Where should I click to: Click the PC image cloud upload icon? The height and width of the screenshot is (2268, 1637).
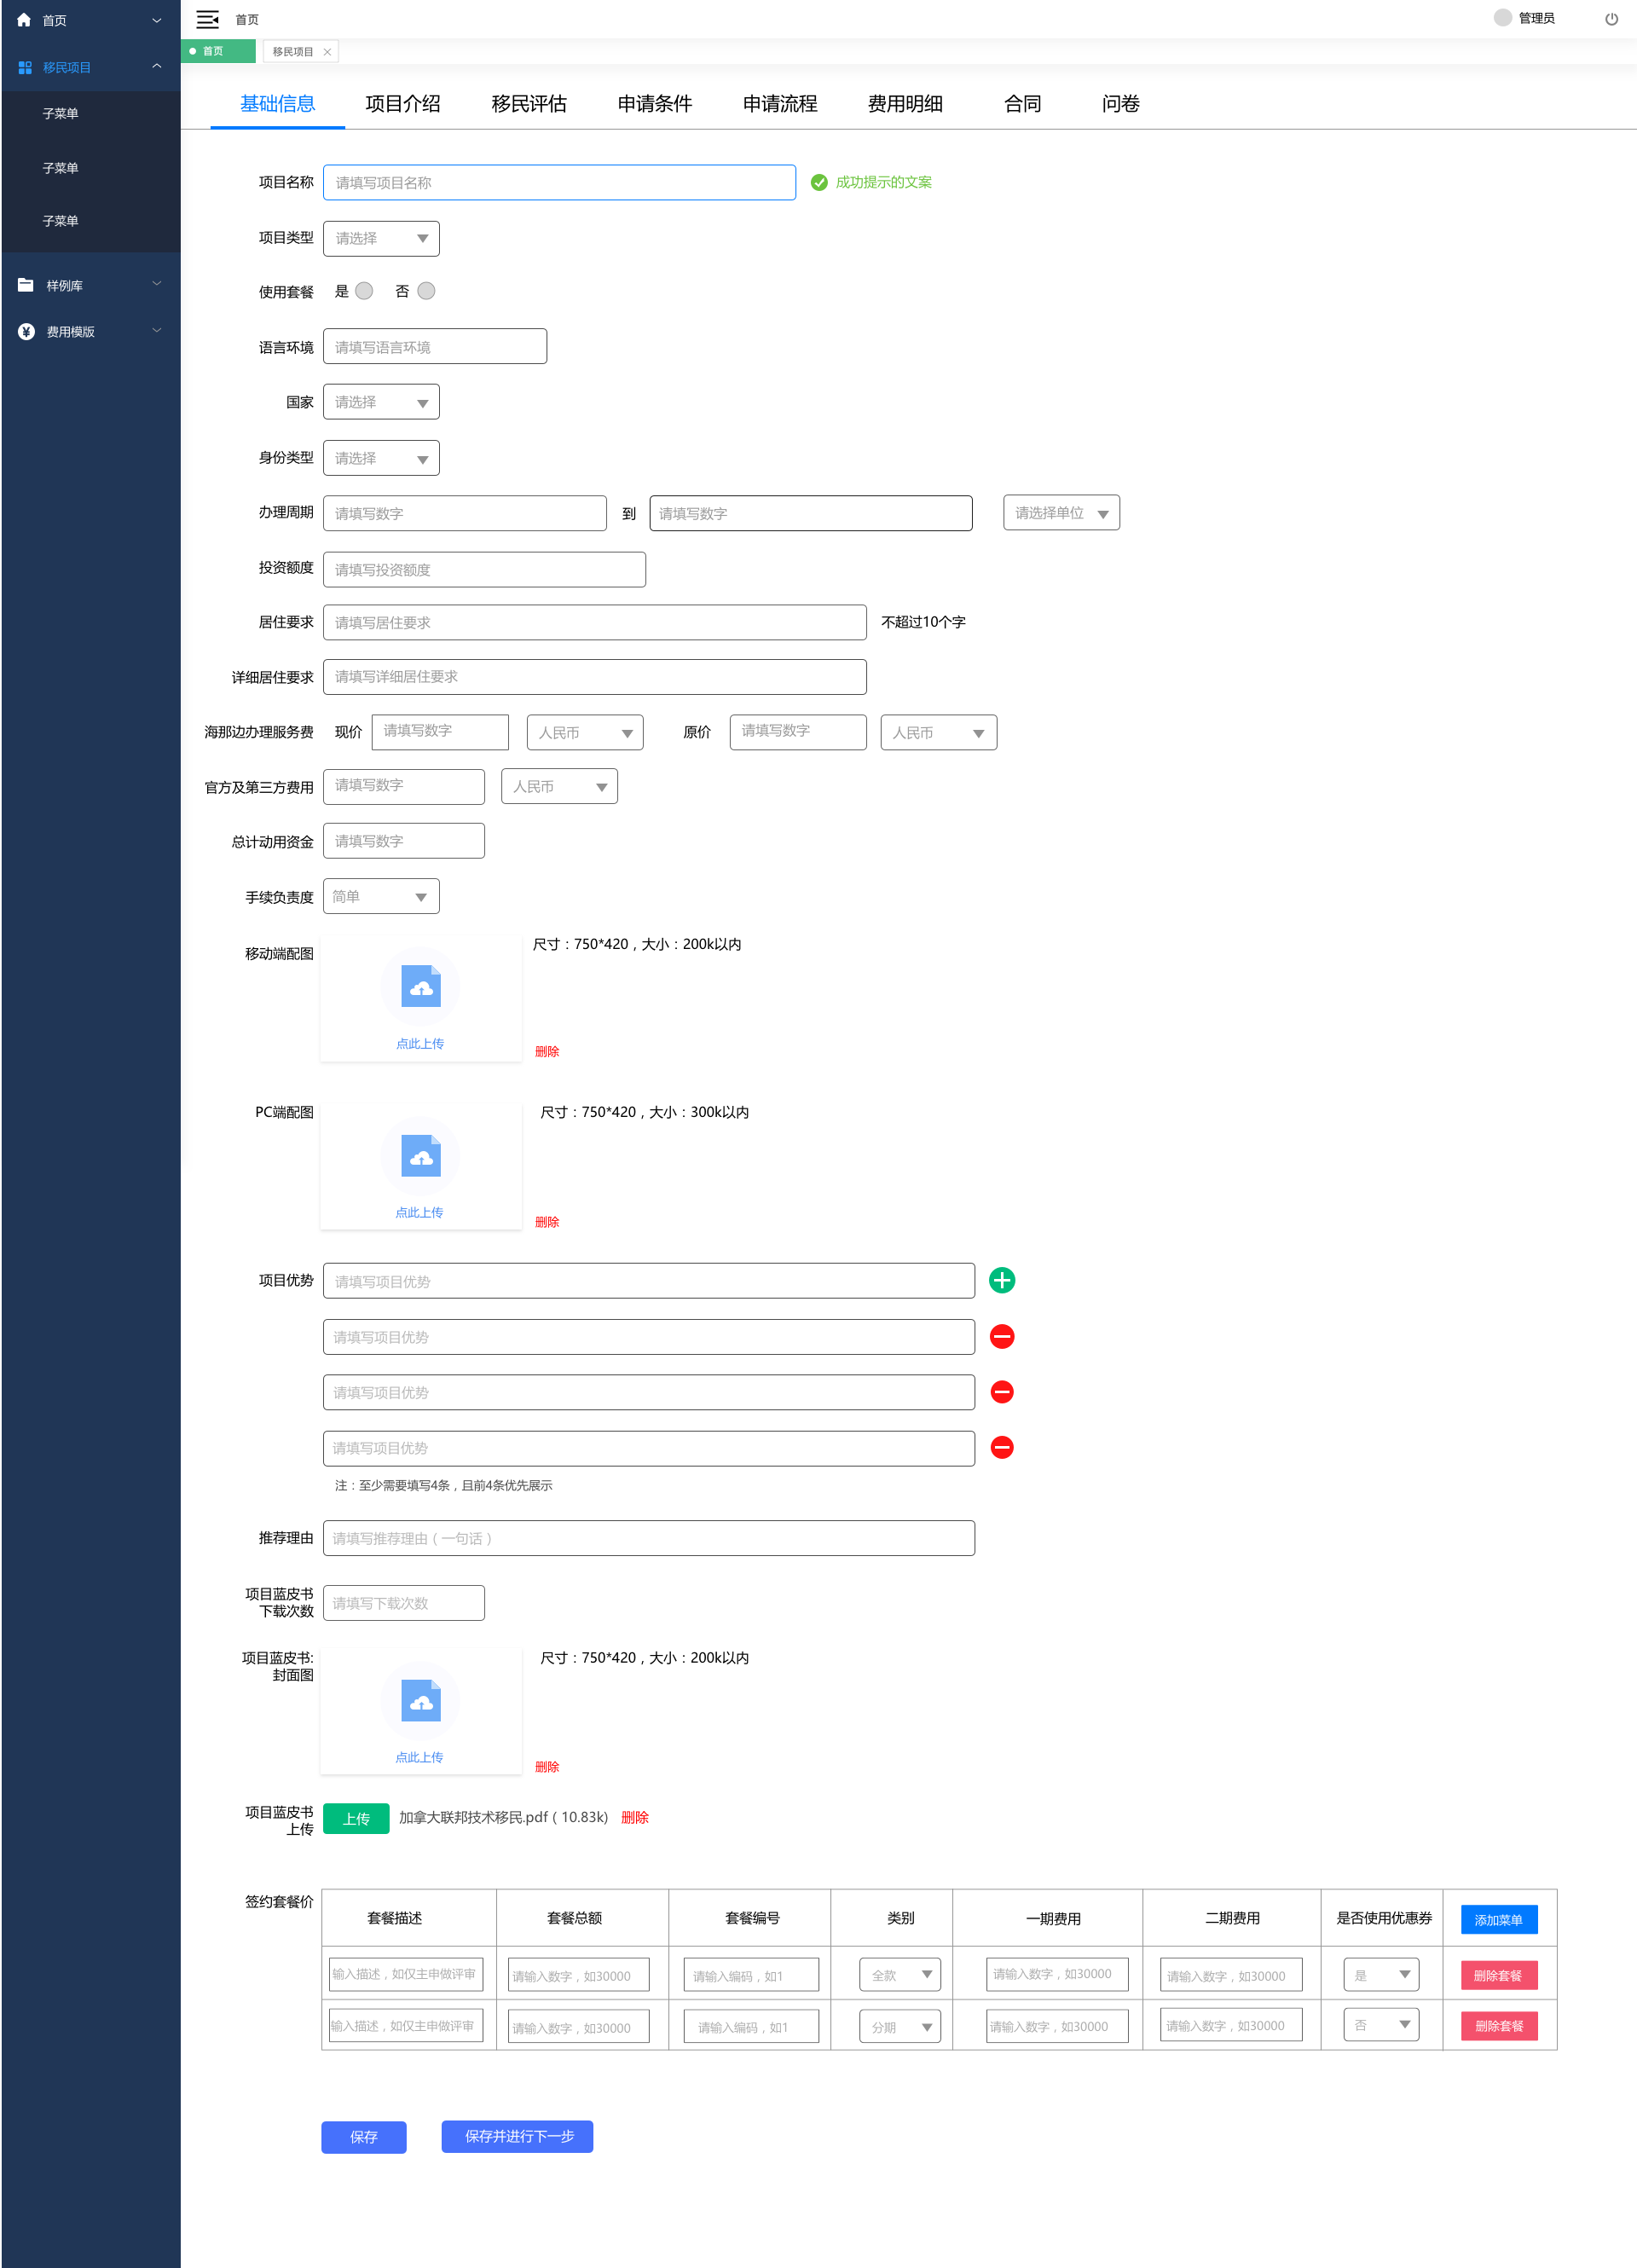point(421,1155)
